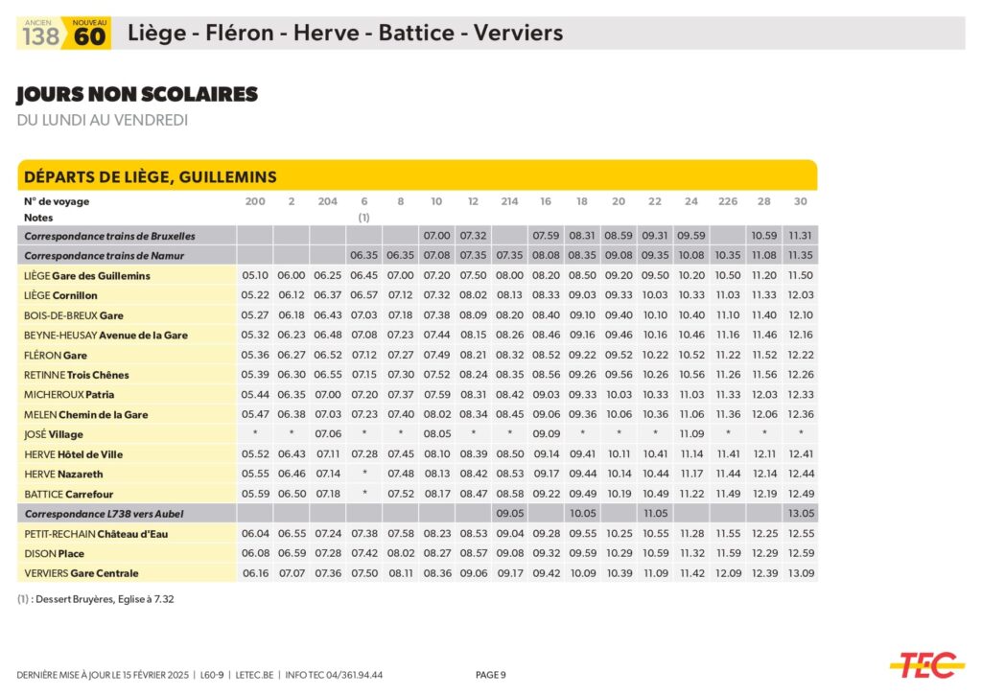Click the Du lundi au vendredi subtitle
Image resolution: width=982 pixels, height=695 pixels.
[x=103, y=121]
